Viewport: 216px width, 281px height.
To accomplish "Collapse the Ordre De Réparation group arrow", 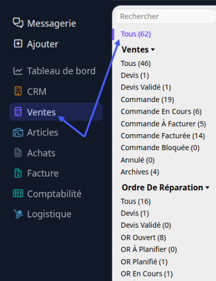I will click(x=207, y=188).
